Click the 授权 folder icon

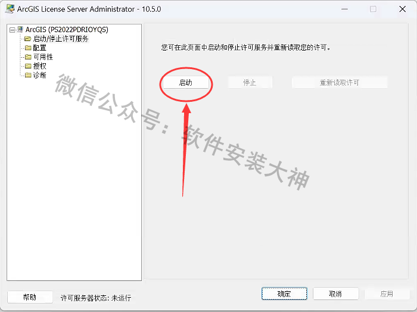(27, 66)
